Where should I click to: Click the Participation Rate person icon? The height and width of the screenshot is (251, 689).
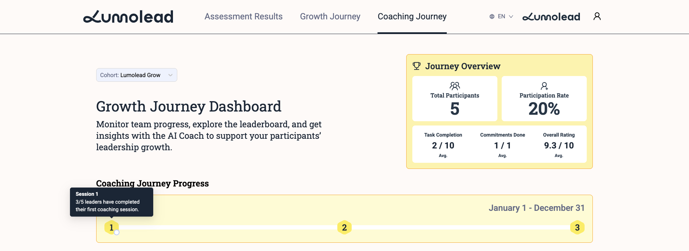[544, 86]
